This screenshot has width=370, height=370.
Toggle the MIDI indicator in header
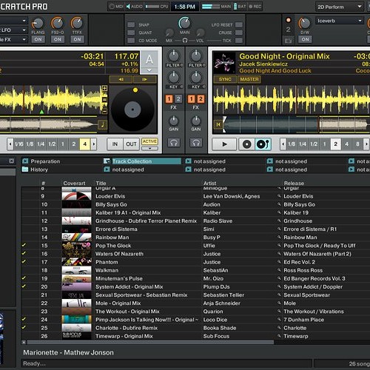click(x=116, y=7)
